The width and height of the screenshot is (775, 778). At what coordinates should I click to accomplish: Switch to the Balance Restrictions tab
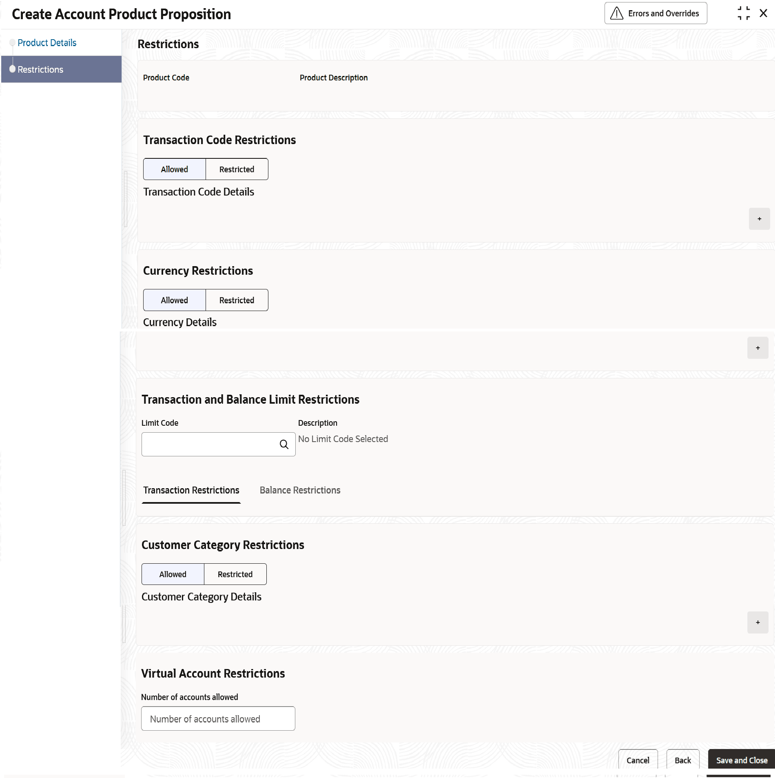tap(300, 490)
